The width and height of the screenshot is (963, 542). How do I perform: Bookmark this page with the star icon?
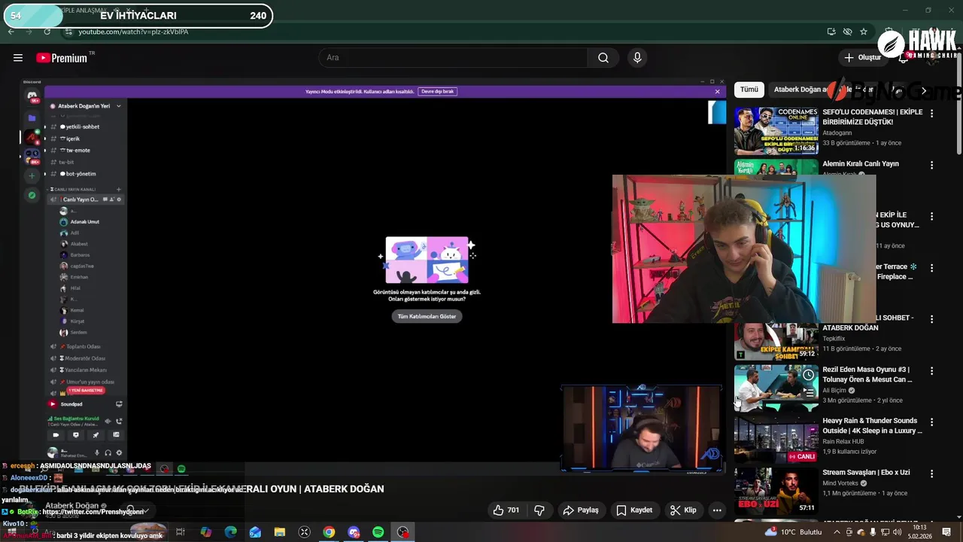click(864, 32)
